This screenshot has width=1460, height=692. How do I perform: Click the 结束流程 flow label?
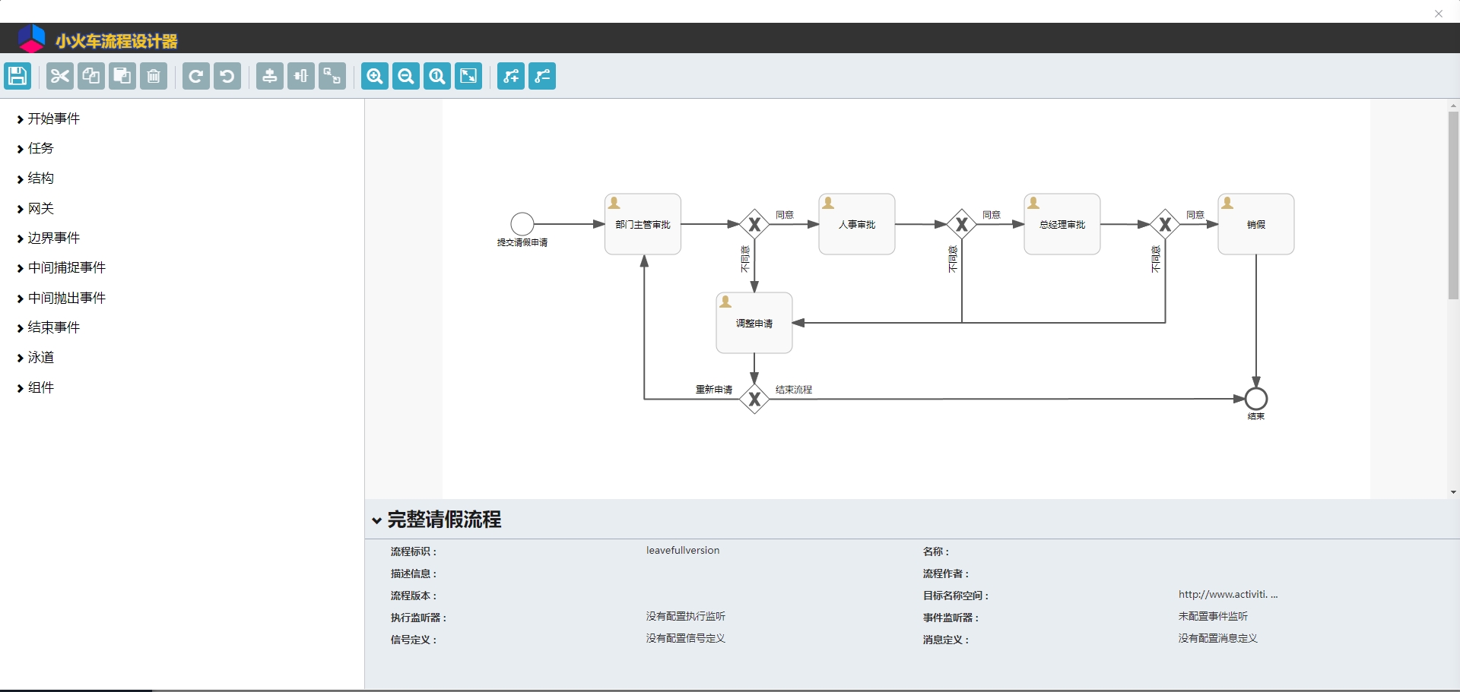click(794, 390)
